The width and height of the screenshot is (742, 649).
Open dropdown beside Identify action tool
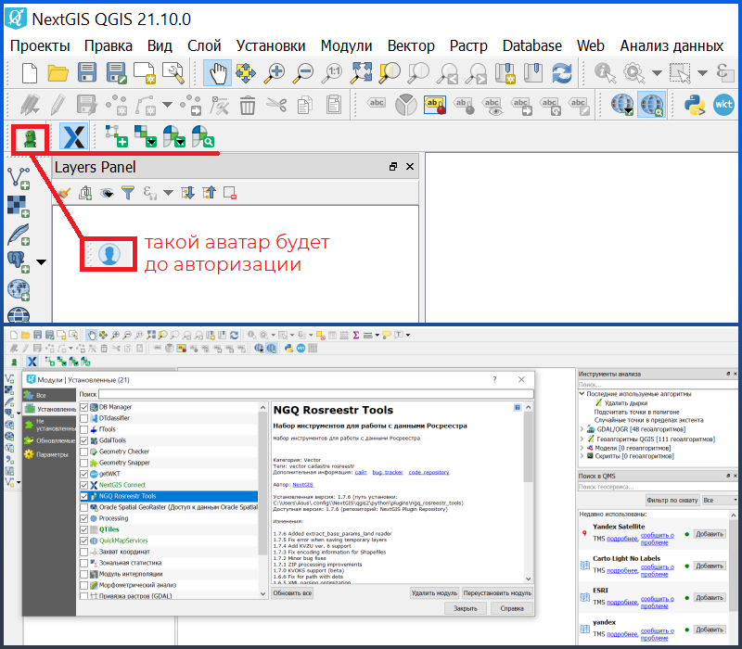click(x=657, y=73)
